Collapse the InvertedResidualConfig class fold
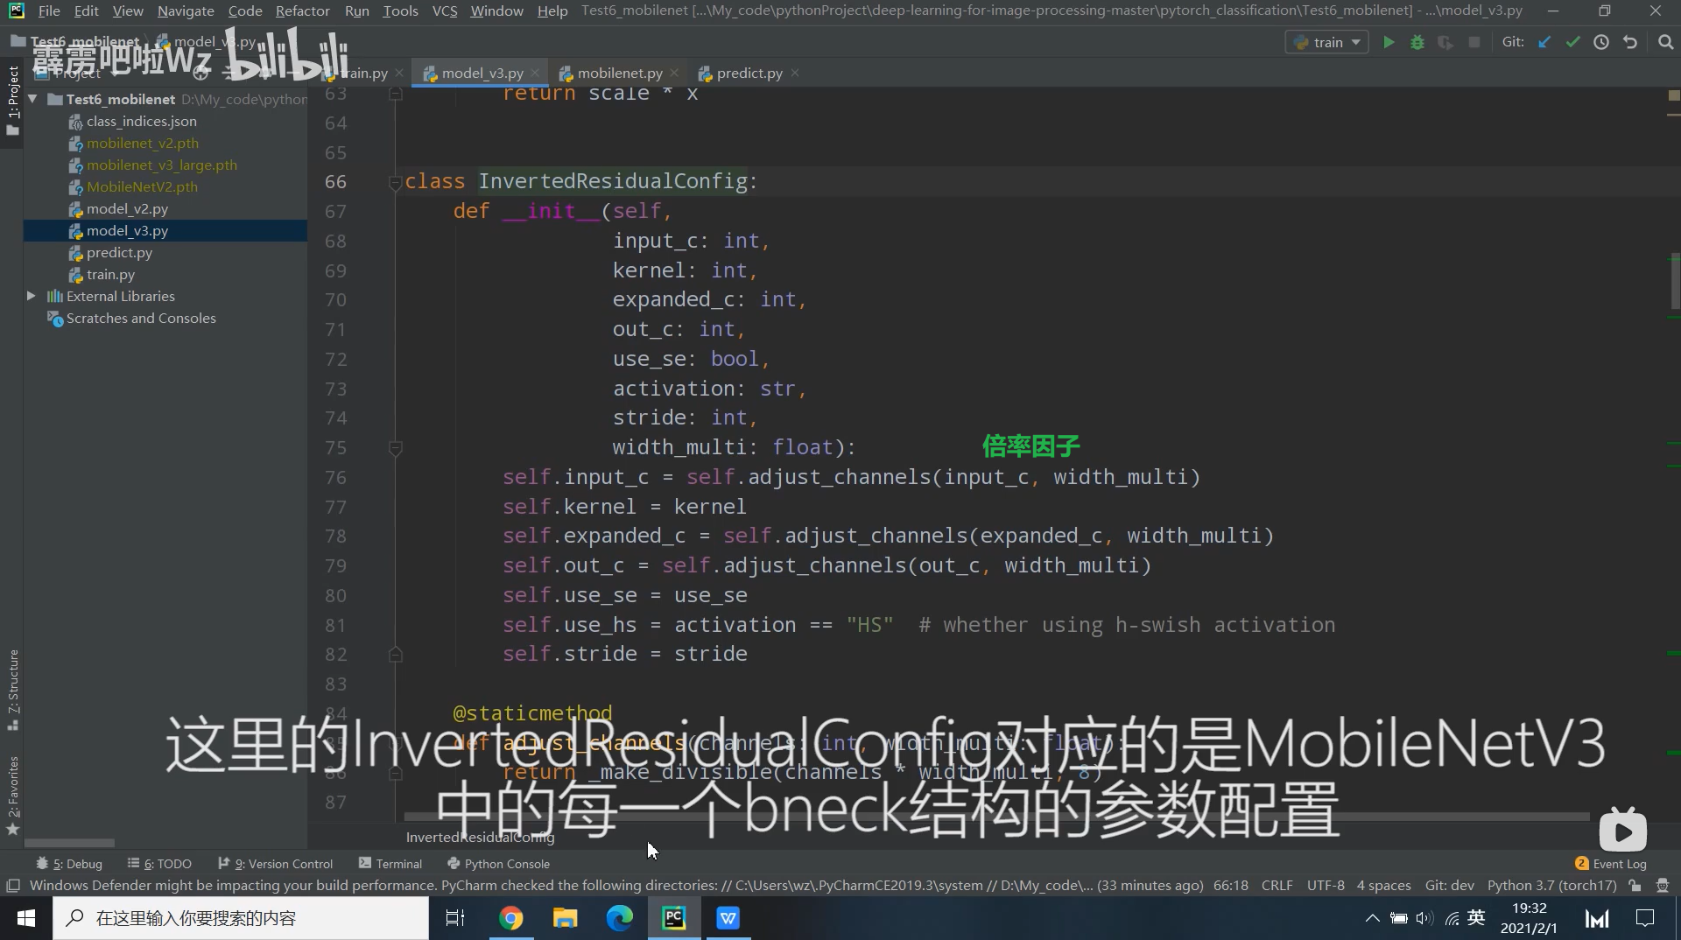Viewport: 1681px width, 940px height. click(x=396, y=181)
